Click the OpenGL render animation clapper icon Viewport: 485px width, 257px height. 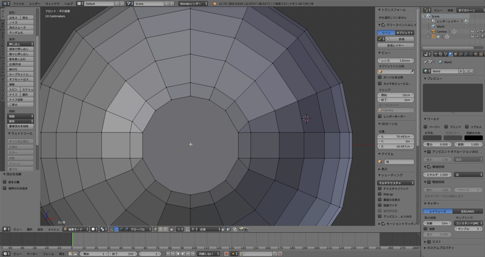pyautogui.click(x=246, y=229)
